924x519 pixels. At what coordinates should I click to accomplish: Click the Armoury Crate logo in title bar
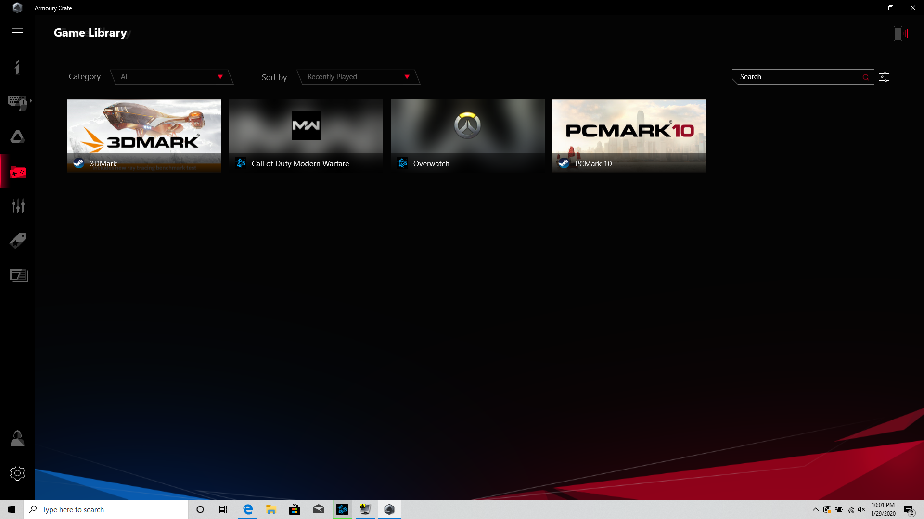17,8
